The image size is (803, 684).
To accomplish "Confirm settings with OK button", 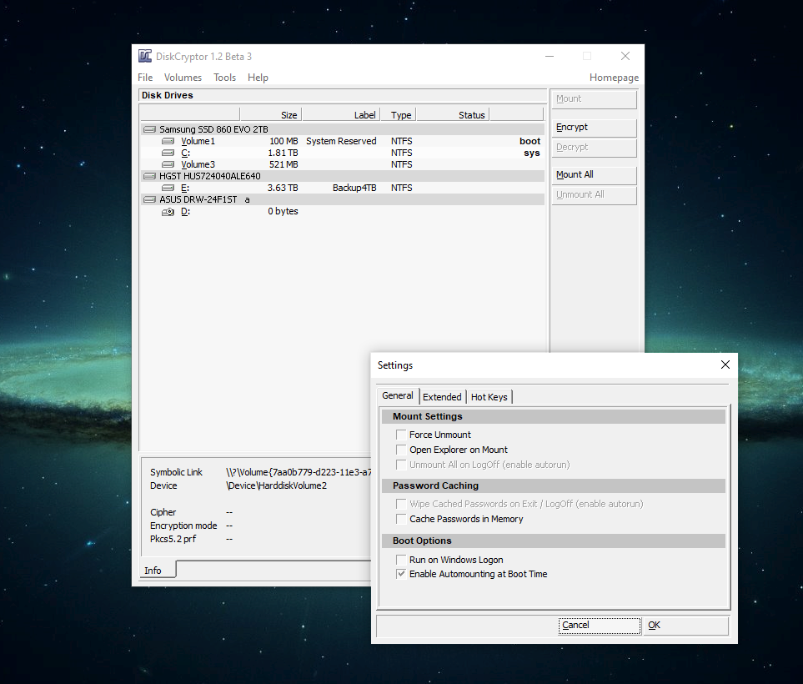I will (x=685, y=626).
